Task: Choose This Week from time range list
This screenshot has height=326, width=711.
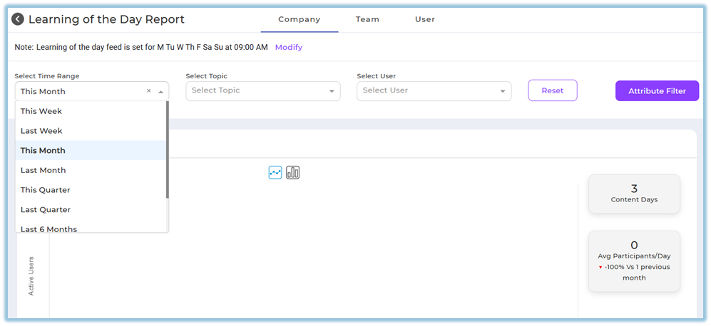Action: [41, 111]
